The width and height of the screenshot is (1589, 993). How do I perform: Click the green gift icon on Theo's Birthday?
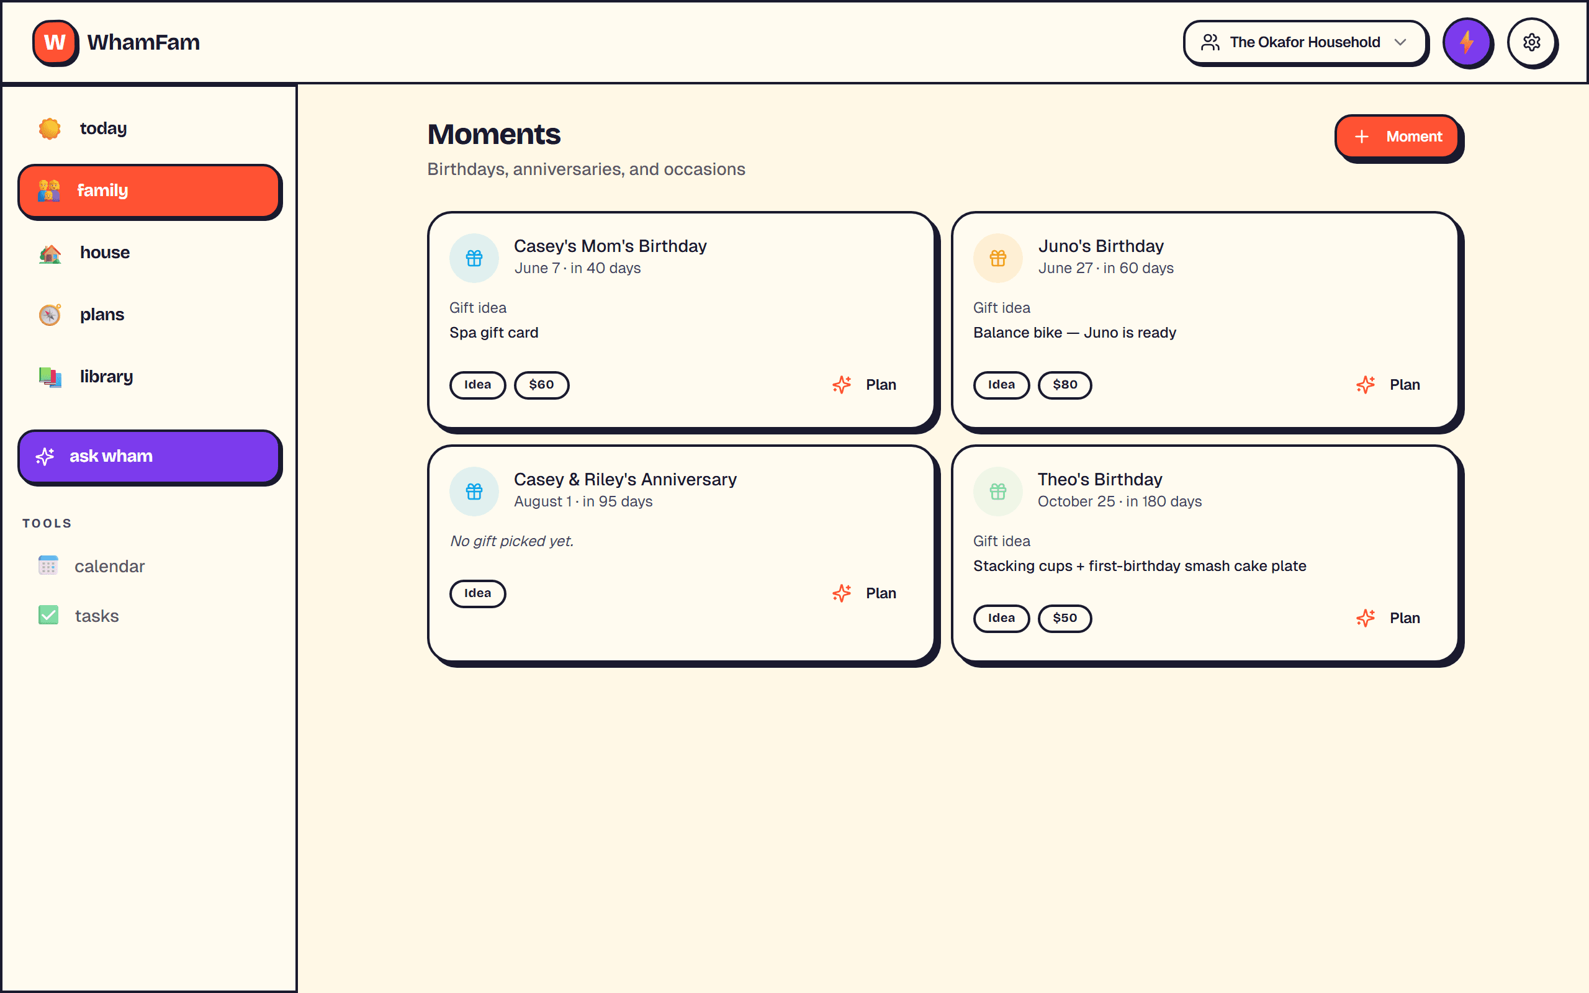(998, 492)
